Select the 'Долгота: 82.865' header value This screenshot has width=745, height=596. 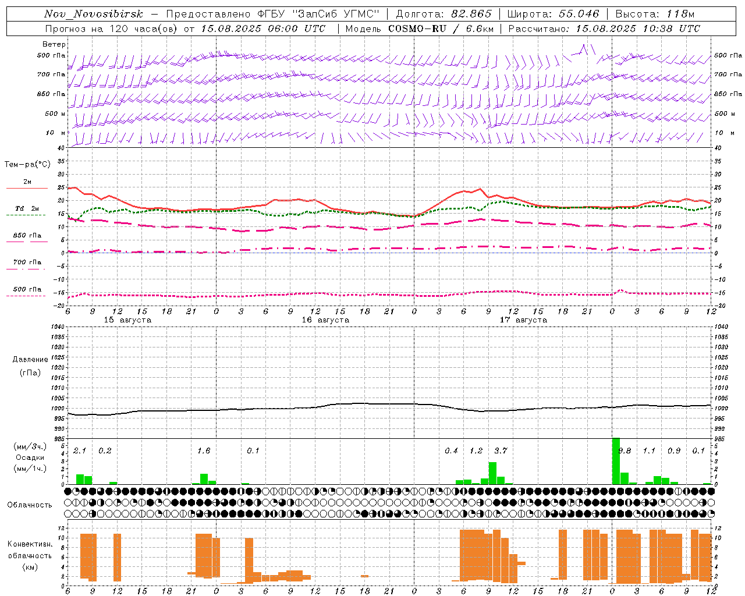(x=444, y=14)
